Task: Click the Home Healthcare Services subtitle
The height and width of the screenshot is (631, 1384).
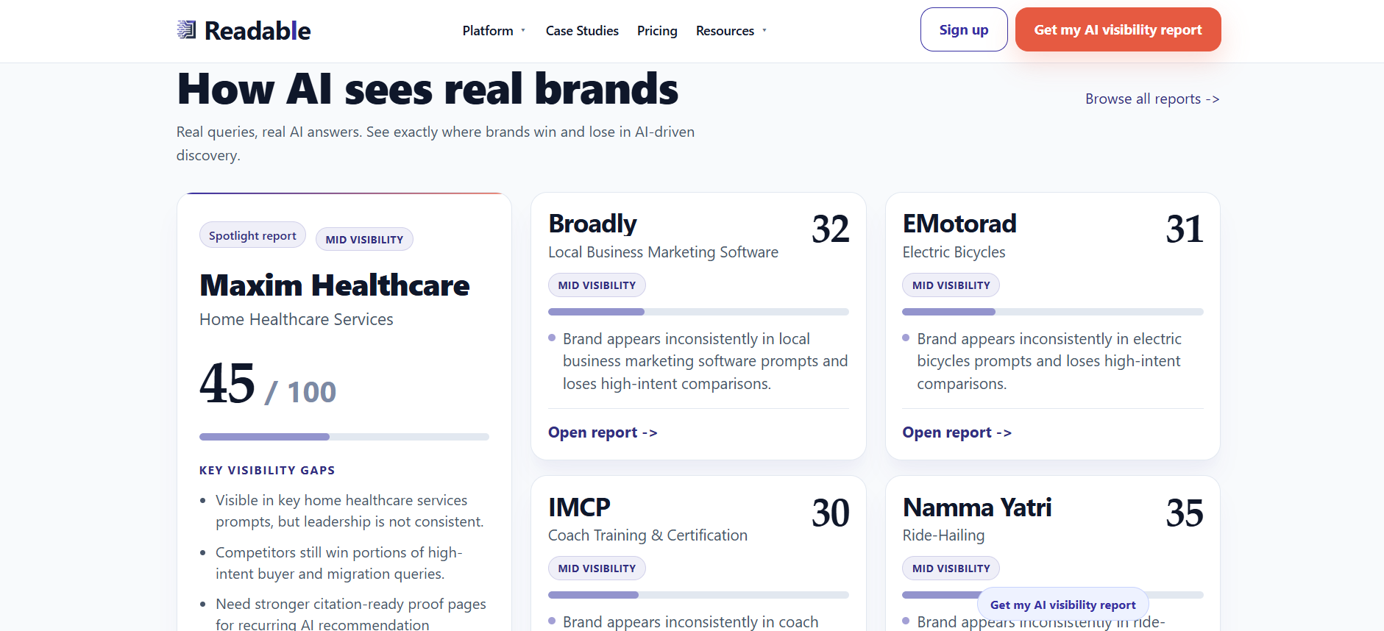Action: (297, 320)
